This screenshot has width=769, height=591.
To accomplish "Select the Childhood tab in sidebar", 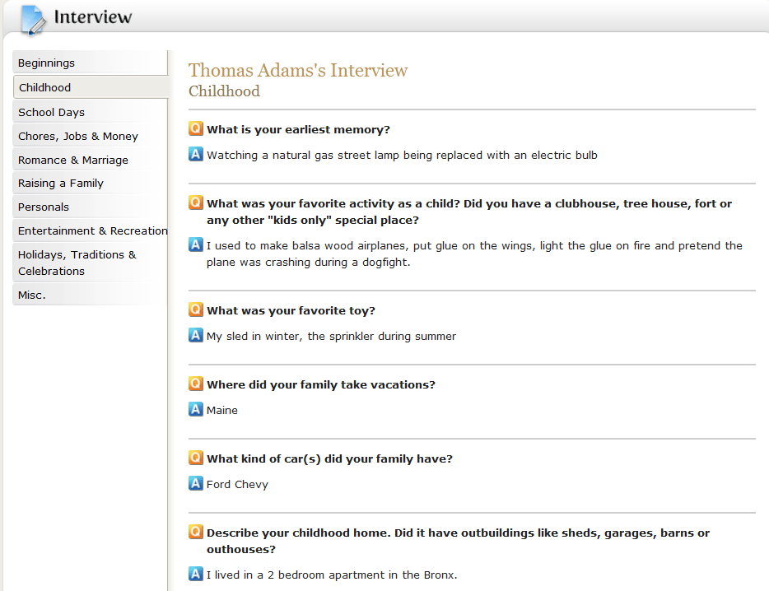I will (x=45, y=87).
